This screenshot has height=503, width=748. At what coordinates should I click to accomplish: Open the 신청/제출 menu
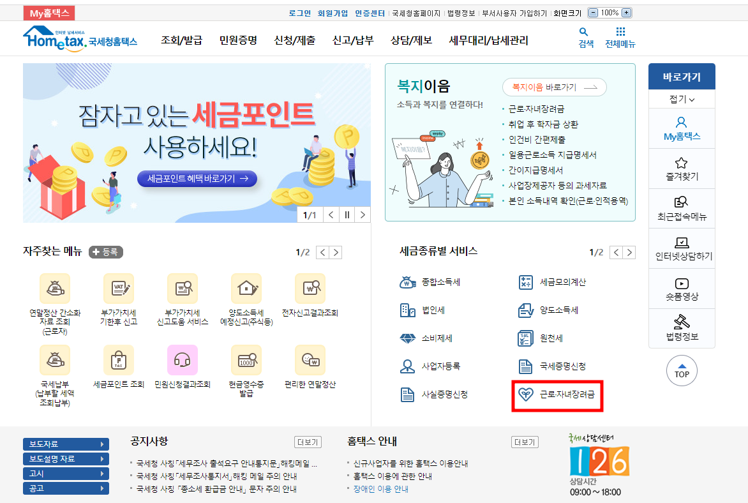(x=295, y=41)
